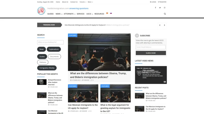Open the Resources menu item
The width and height of the screenshot is (204, 114).
[x=99, y=14]
